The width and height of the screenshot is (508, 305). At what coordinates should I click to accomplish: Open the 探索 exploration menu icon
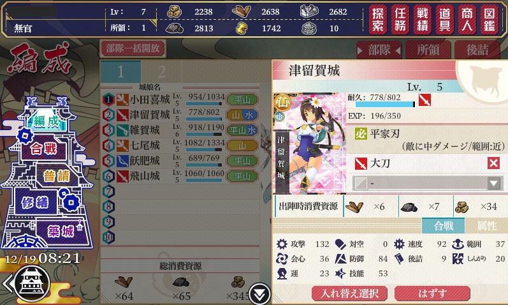click(x=378, y=20)
